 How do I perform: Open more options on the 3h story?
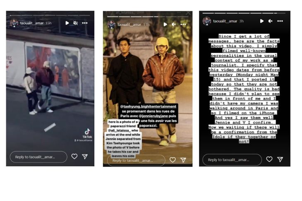pos(280,21)
